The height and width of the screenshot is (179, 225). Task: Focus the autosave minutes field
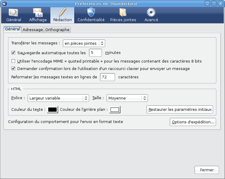tap(95, 53)
